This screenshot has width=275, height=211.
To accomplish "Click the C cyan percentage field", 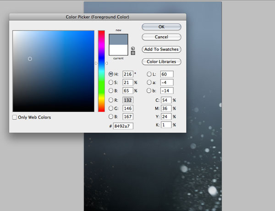I will pyautogui.click(x=165, y=100).
